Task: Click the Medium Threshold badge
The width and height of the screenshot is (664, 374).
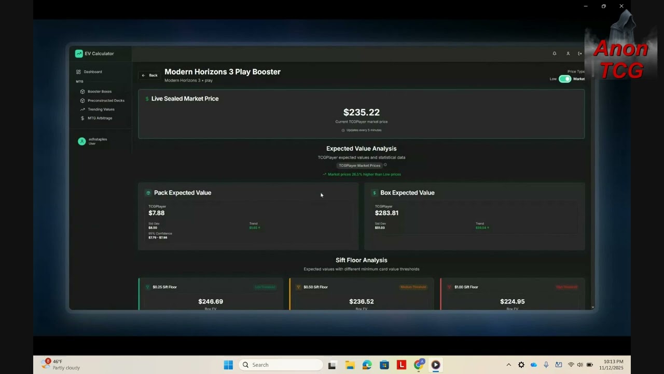Action: point(413,287)
